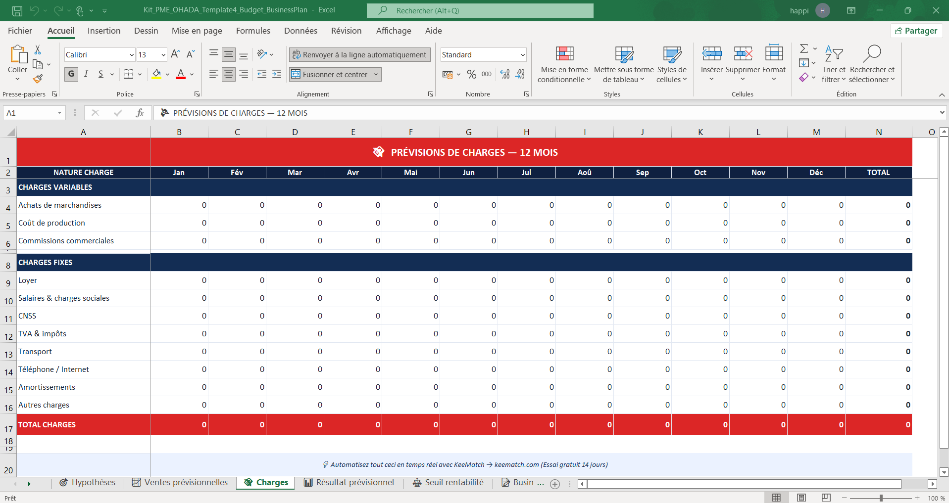
Task: Click Supprimer cells button
Action: [743, 63]
